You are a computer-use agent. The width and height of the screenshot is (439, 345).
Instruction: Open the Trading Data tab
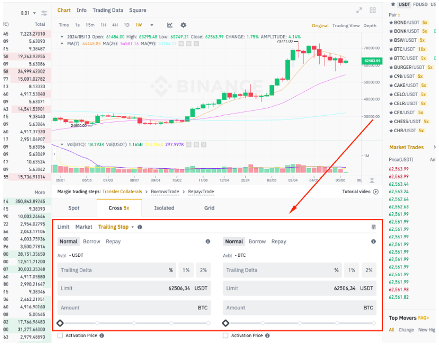click(x=107, y=10)
